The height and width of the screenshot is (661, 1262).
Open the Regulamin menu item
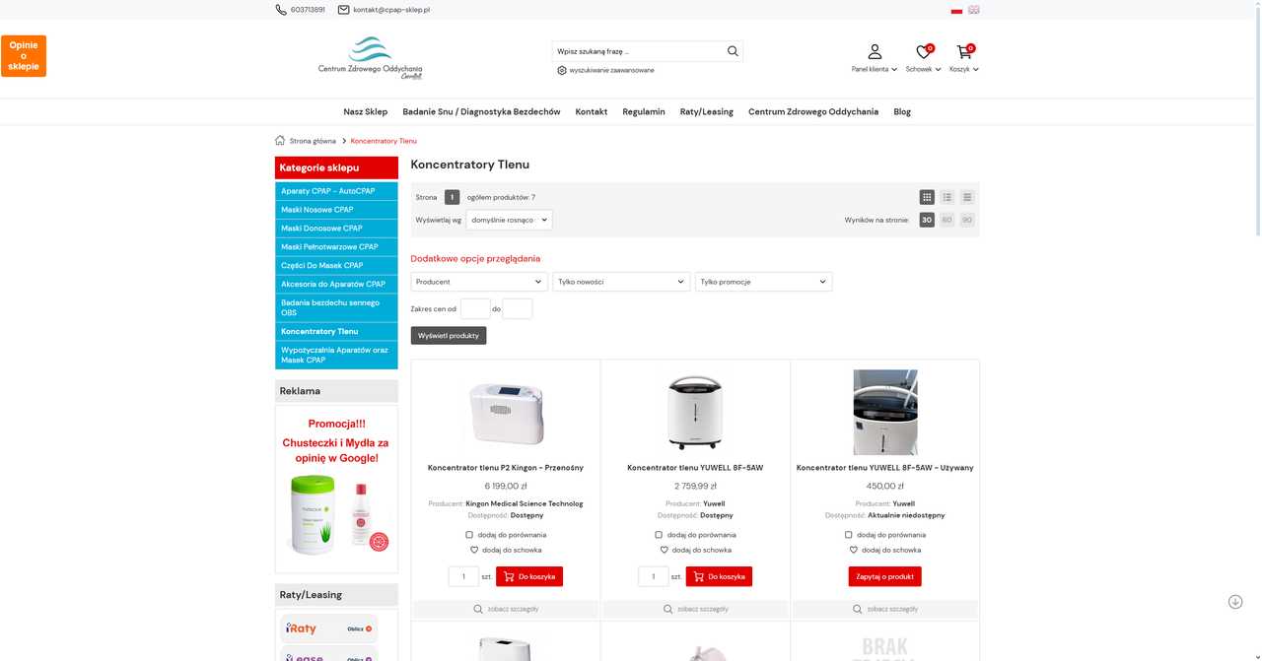click(644, 112)
